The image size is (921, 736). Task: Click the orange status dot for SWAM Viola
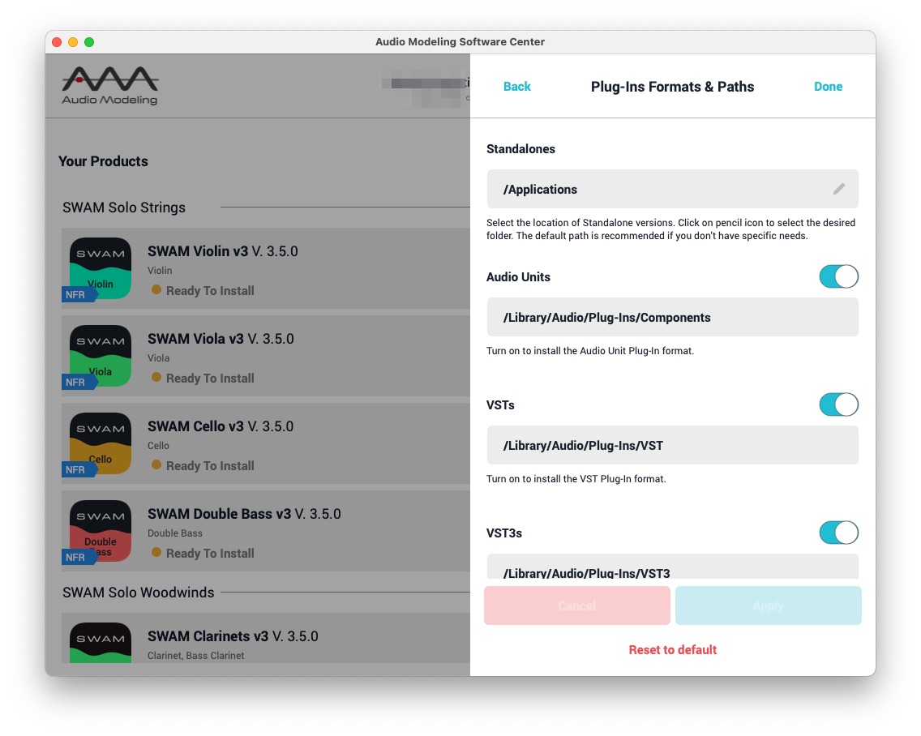tap(156, 377)
